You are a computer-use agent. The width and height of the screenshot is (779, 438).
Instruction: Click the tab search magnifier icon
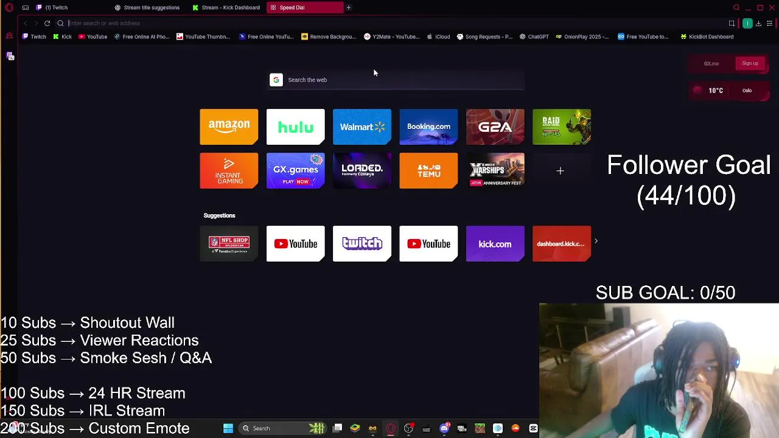coord(736,7)
